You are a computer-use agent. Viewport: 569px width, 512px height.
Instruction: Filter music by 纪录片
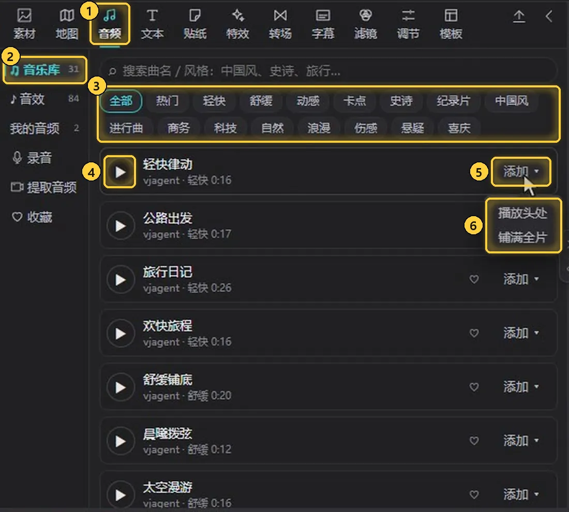[x=454, y=100]
